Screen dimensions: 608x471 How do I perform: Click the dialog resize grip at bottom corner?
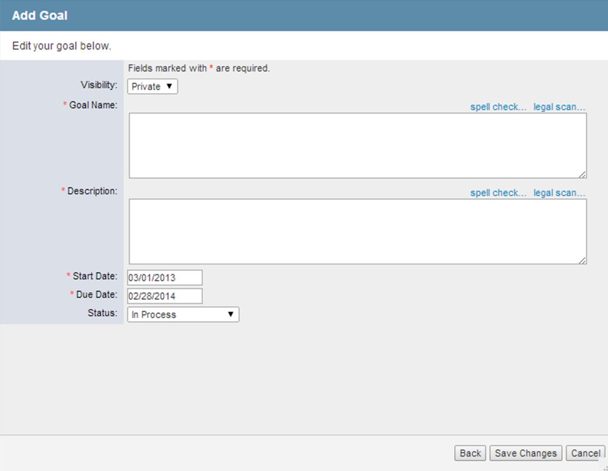click(604, 468)
